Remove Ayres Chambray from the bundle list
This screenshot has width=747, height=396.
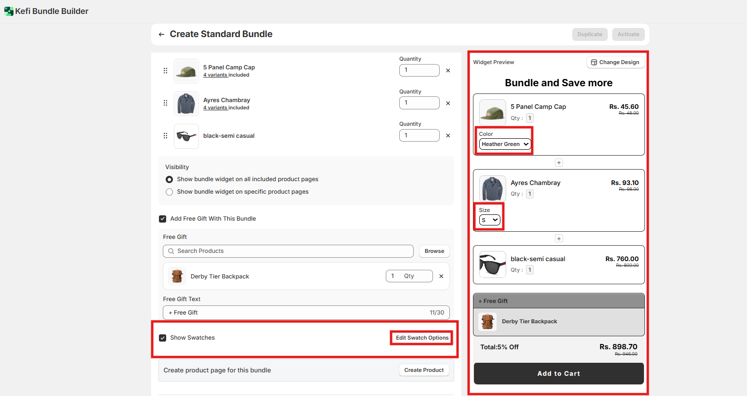point(448,103)
